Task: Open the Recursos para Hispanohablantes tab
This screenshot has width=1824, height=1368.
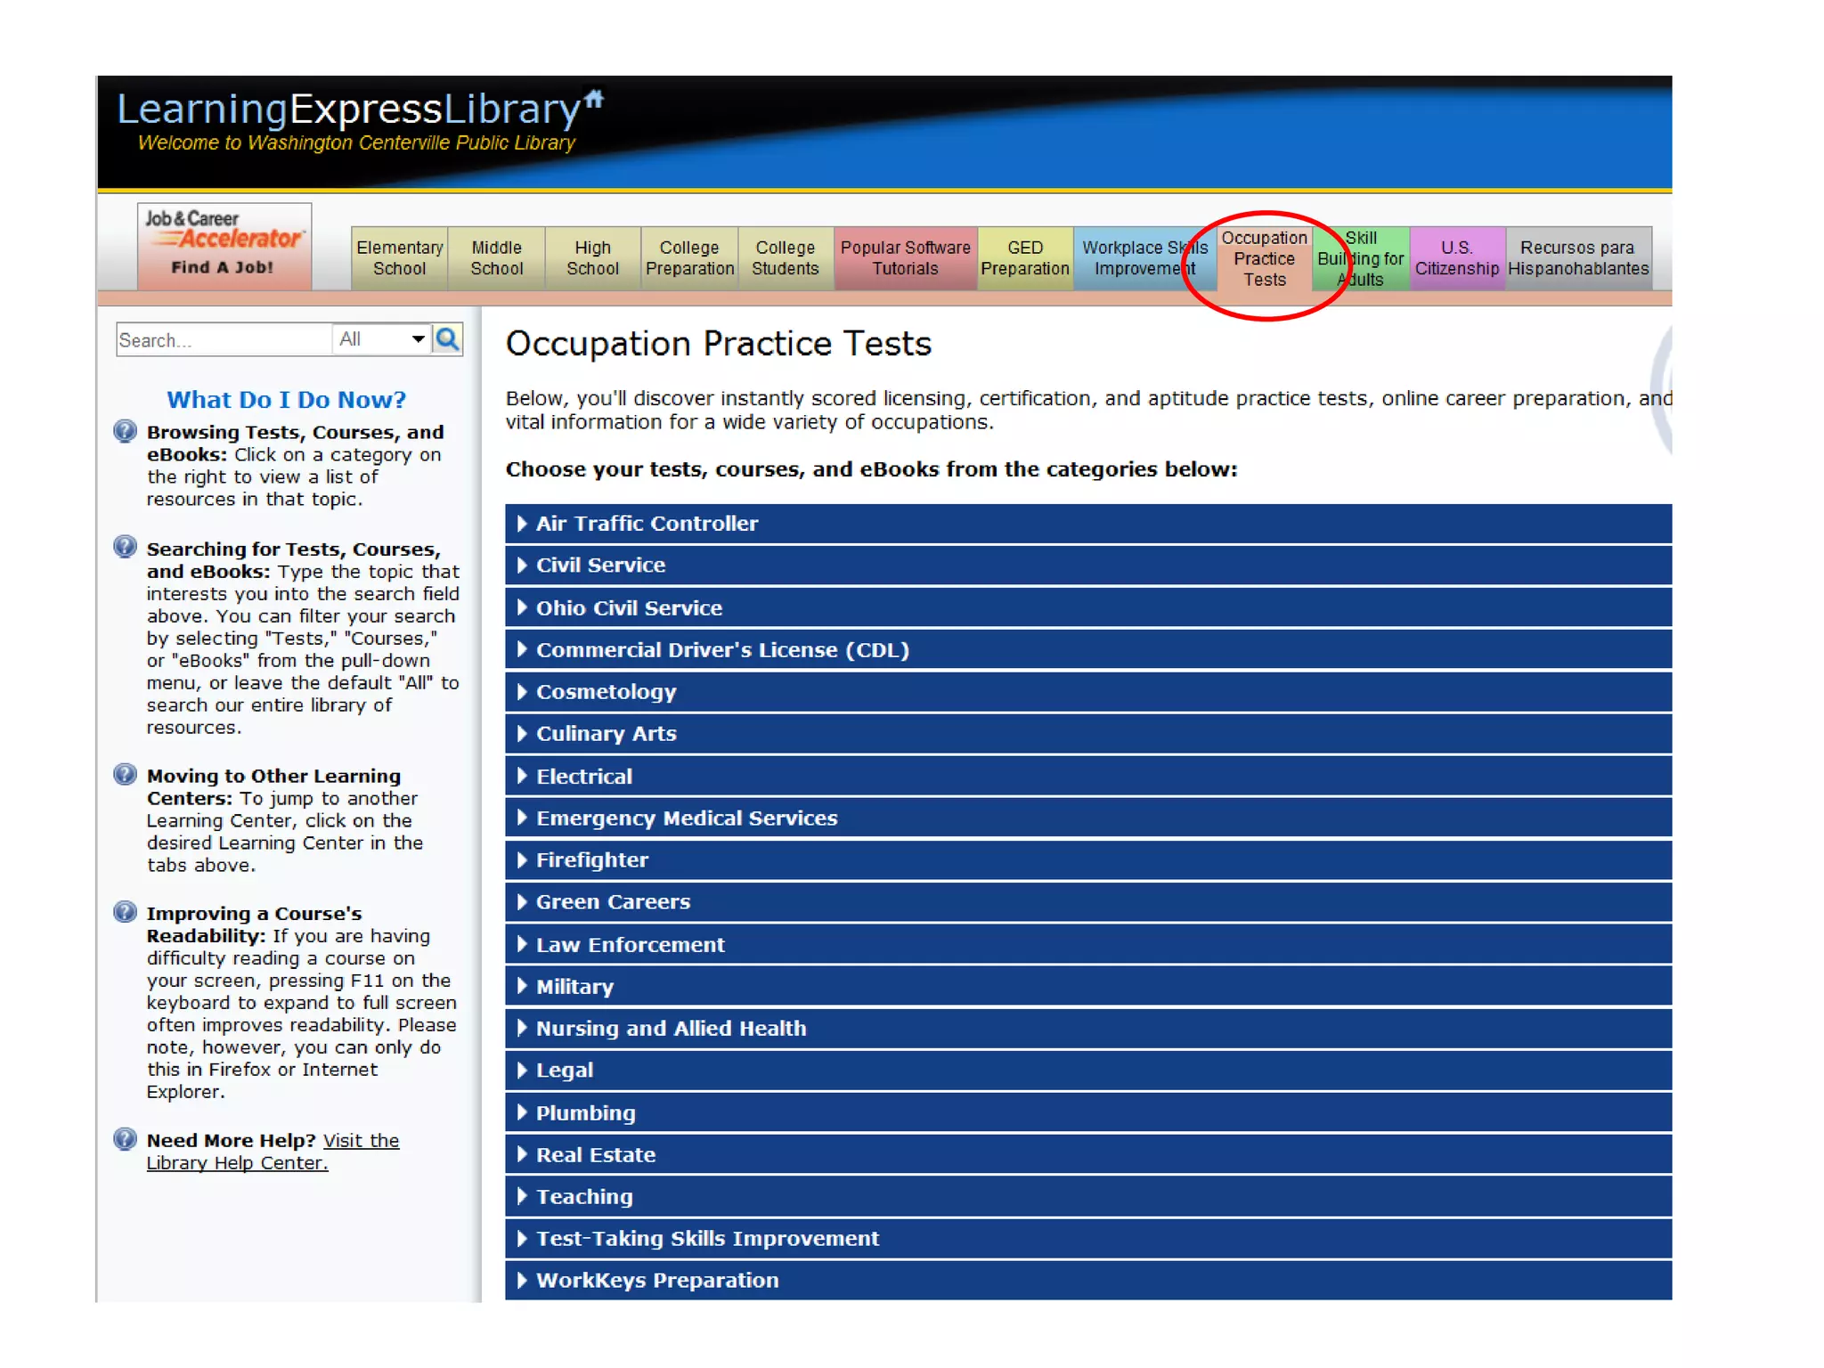Action: pos(1577,258)
